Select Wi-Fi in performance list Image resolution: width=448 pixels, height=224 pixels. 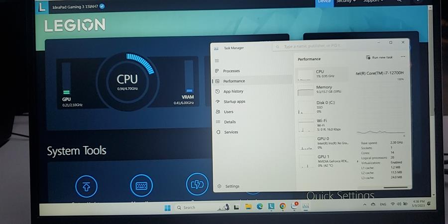pos(322,125)
